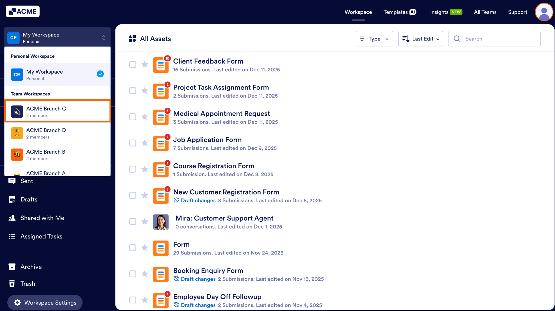Click the Medical Appointment Request form icon
Image resolution: width=555 pixels, height=311 pixels.
click(x=161, y=118)
